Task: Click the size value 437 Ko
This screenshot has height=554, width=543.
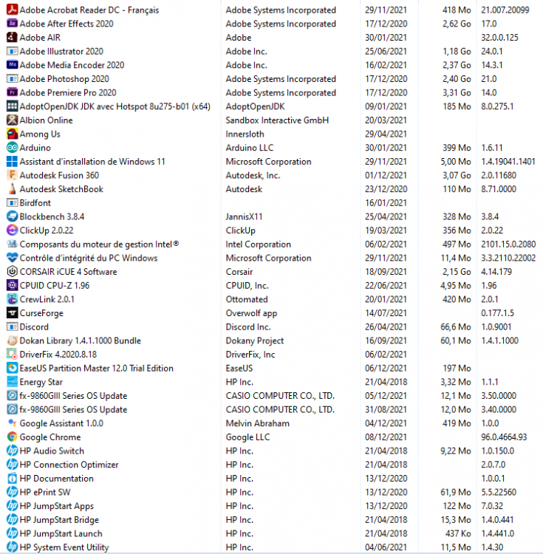Action: [458, 533]
